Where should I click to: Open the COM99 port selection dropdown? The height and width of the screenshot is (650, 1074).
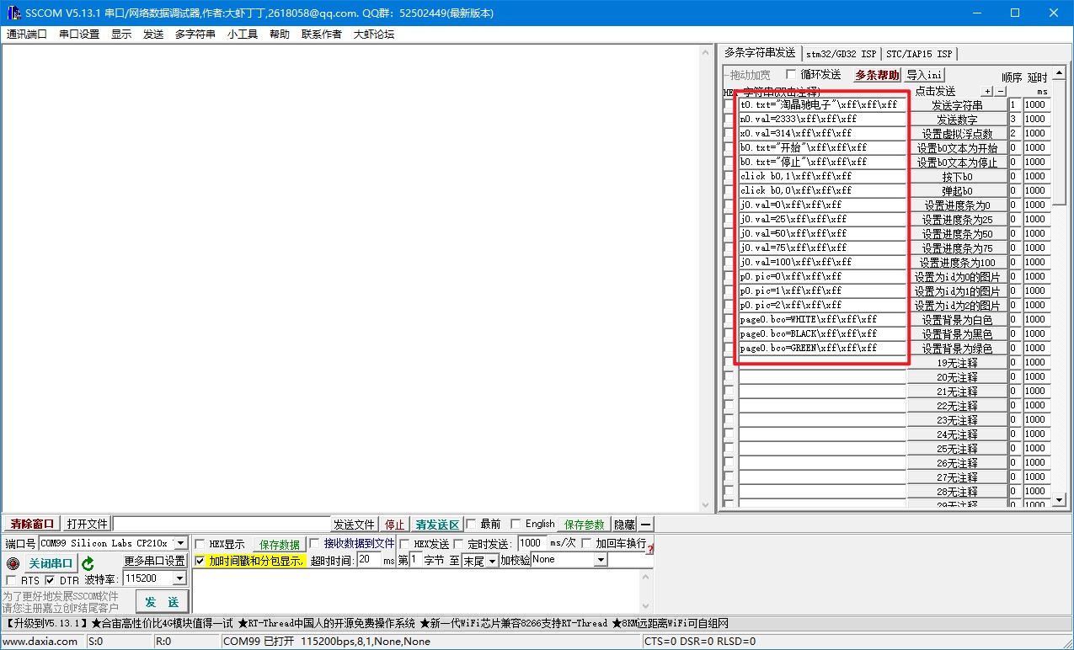coord(180,543)
